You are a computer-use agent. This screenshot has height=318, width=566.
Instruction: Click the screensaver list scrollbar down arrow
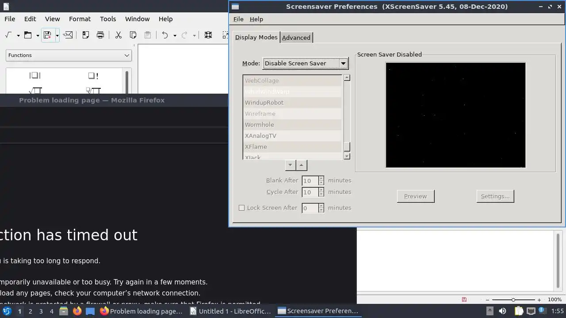coord(347,156)
